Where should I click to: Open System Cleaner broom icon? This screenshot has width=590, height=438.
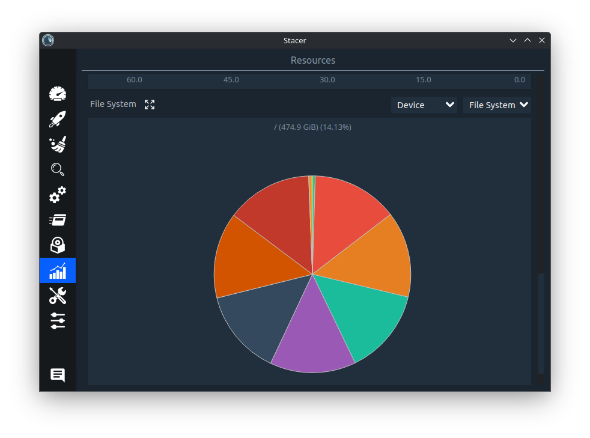pos(58,144)
